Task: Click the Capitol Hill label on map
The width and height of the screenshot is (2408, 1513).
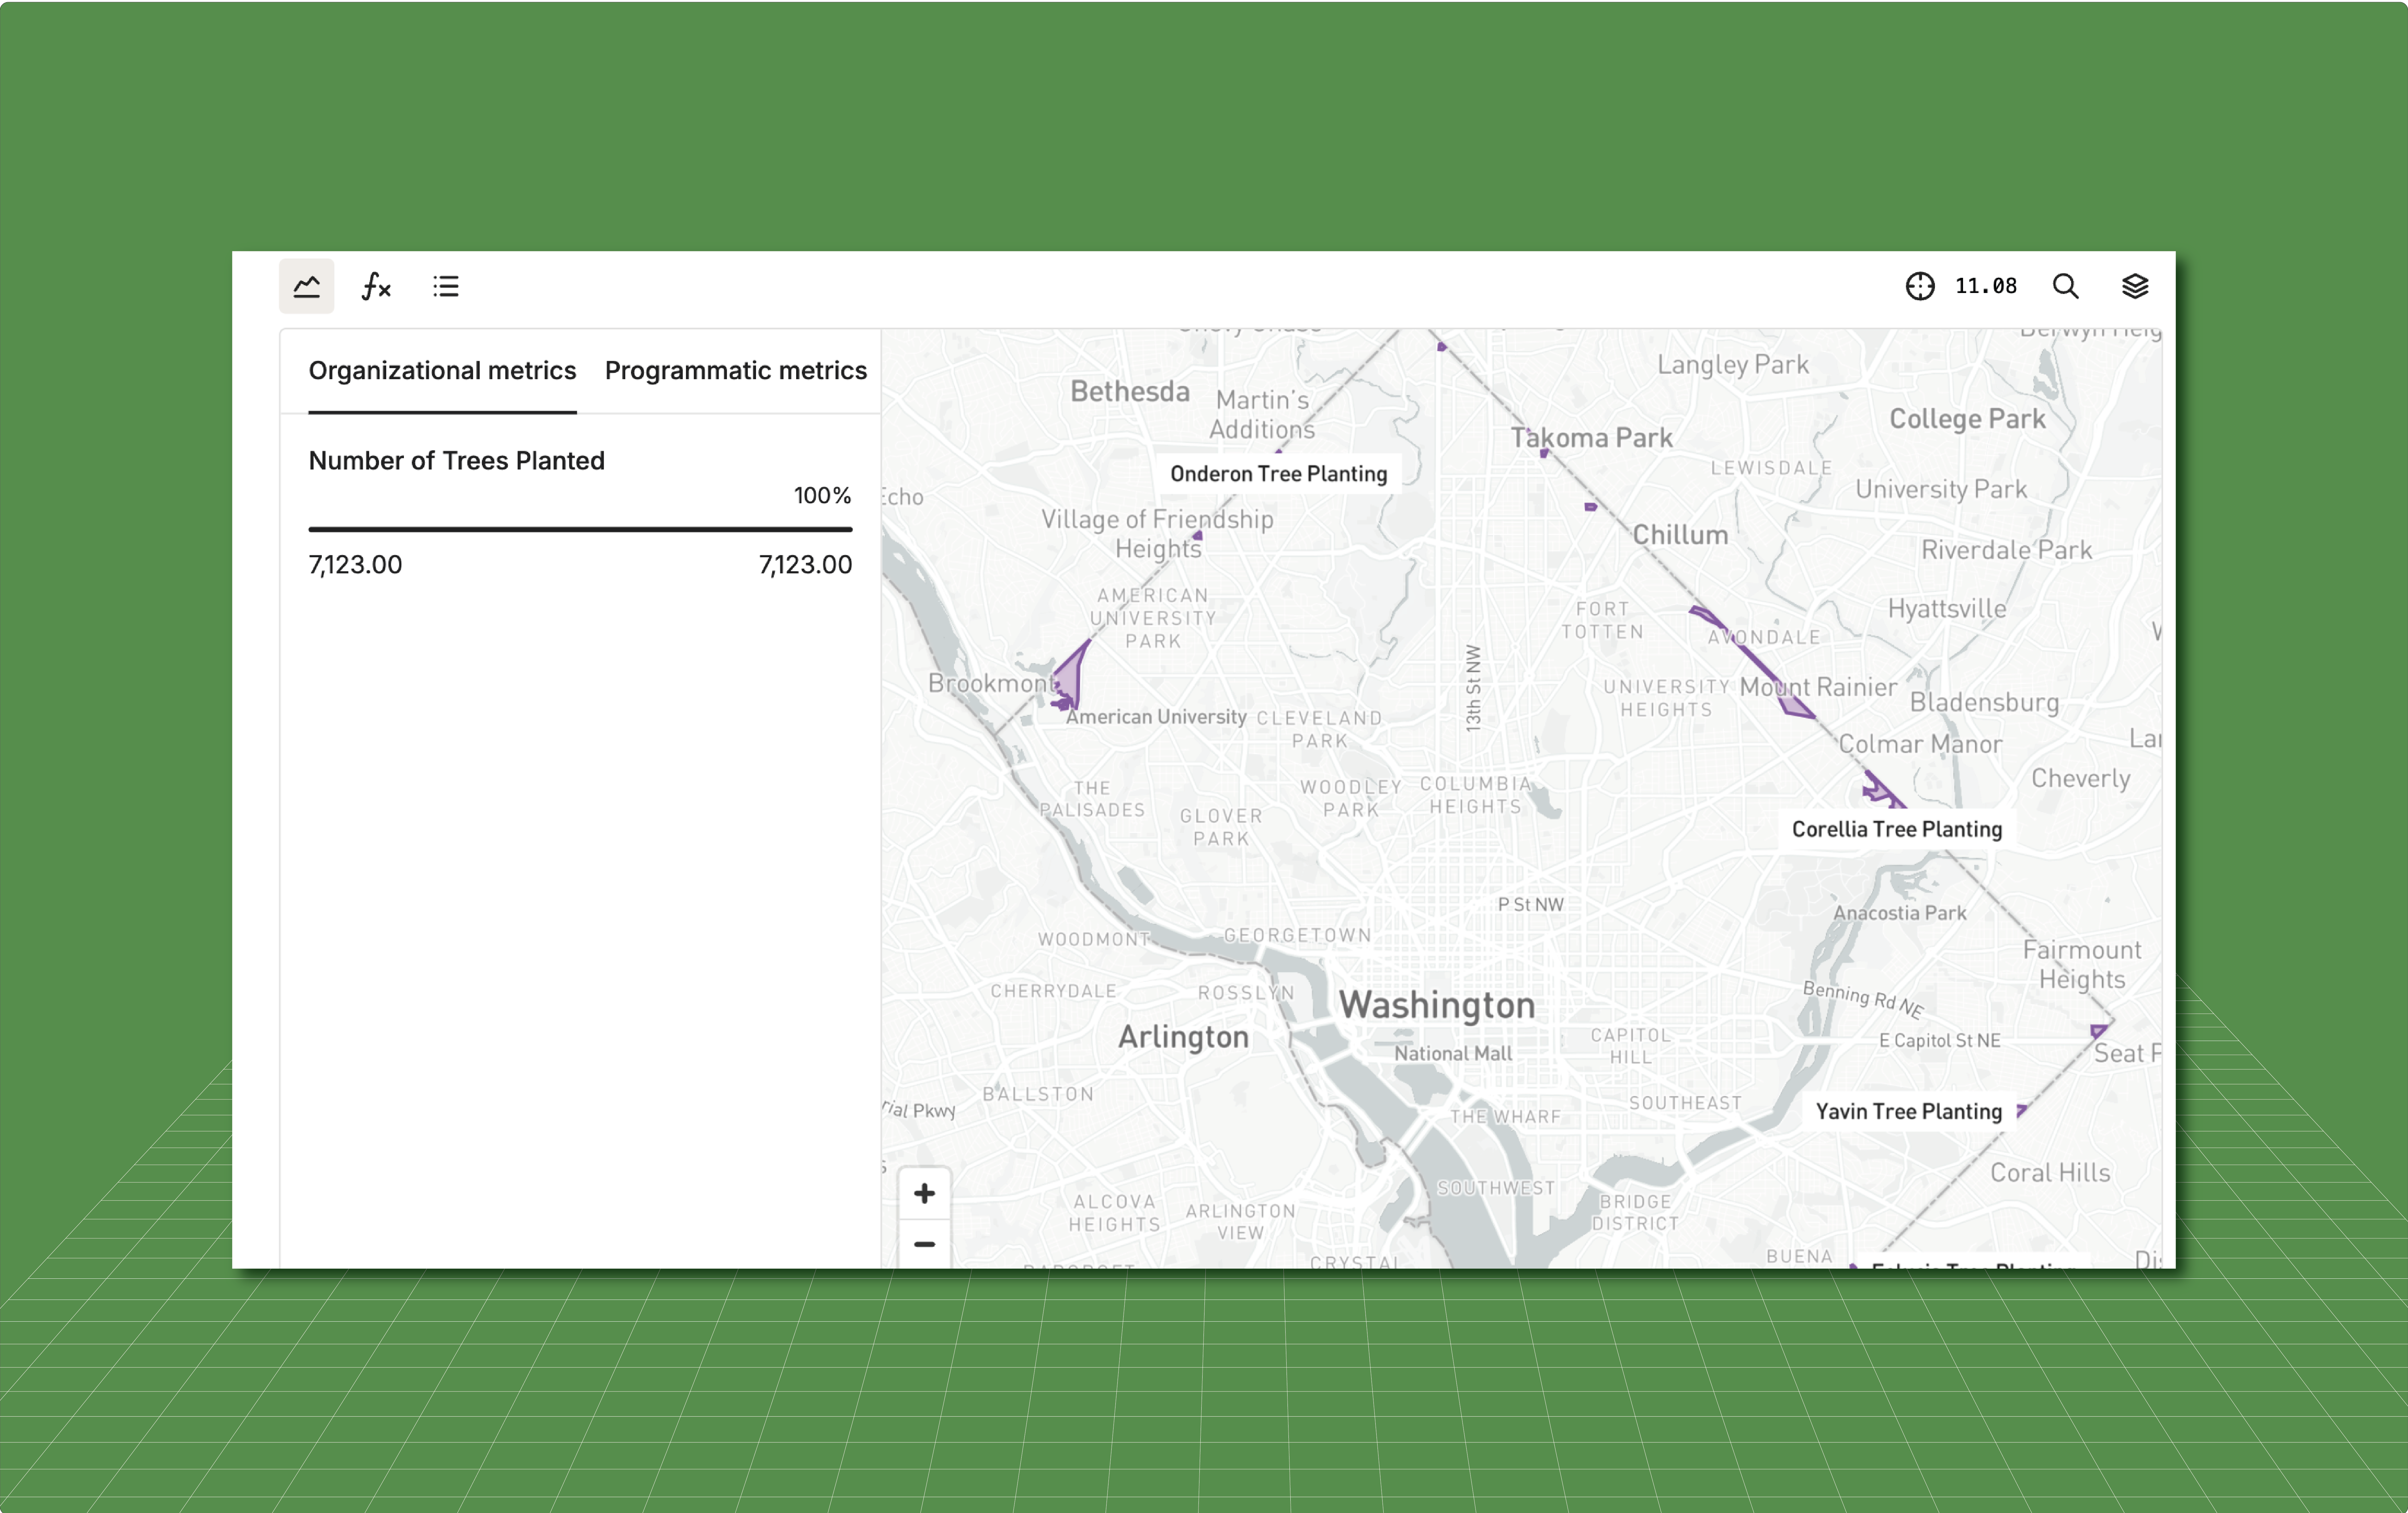Action: tap(1631, 1046)
